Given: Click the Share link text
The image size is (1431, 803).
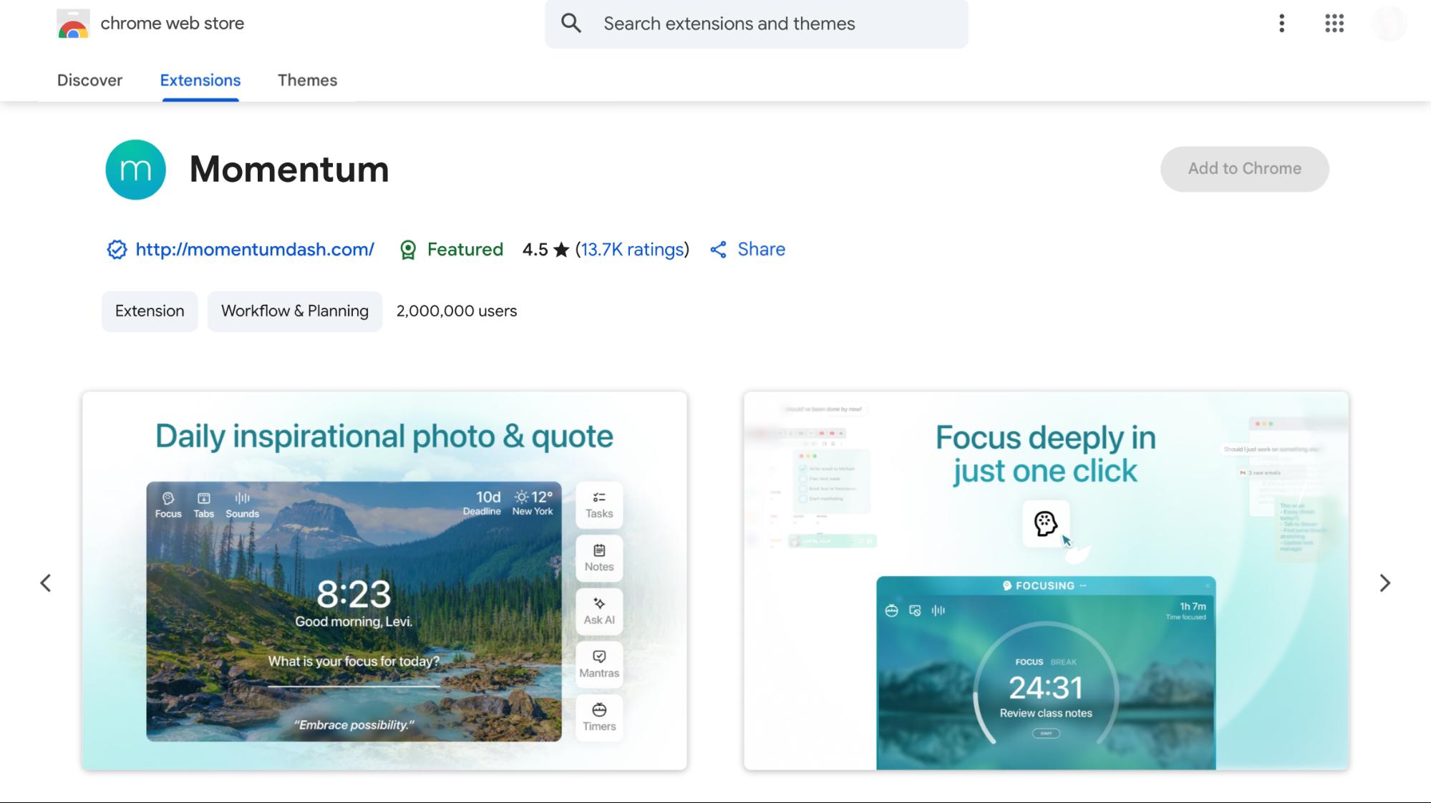Looking at the screenshot, I should click(x=762, y=250).
